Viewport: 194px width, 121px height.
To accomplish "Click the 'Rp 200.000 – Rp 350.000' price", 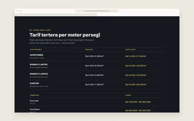I will pos(138,110).
